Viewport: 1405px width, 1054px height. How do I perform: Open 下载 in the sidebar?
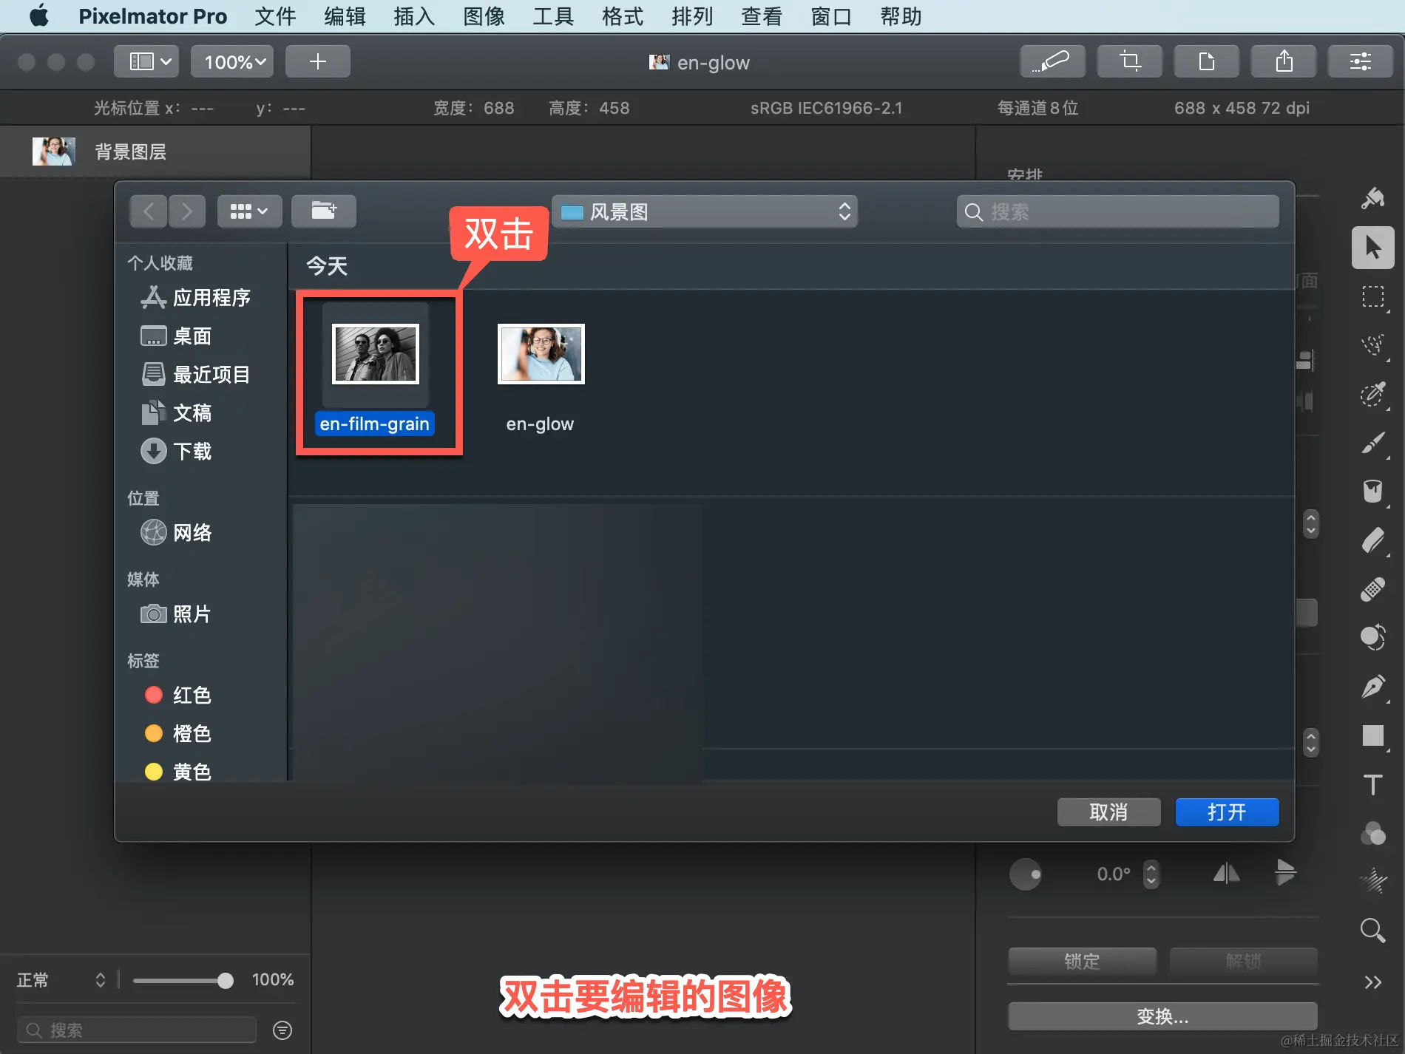[x=176, y=451]
